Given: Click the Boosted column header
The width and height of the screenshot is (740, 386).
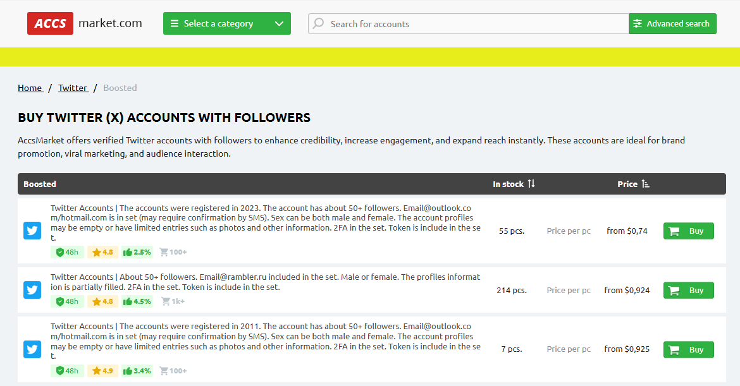Looking at the screenshot, I should click(x=40, y=184).
